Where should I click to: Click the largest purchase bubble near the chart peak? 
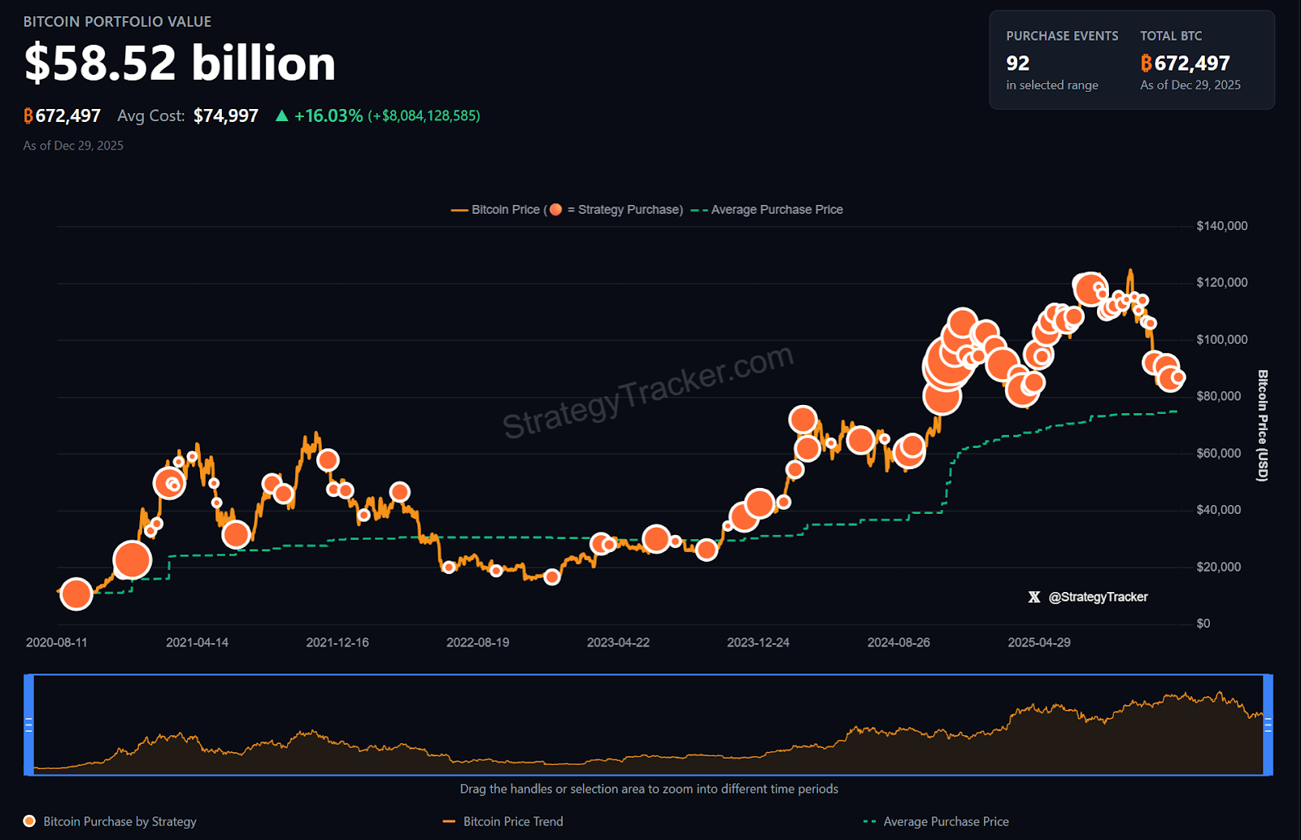tap(1090, 289)
